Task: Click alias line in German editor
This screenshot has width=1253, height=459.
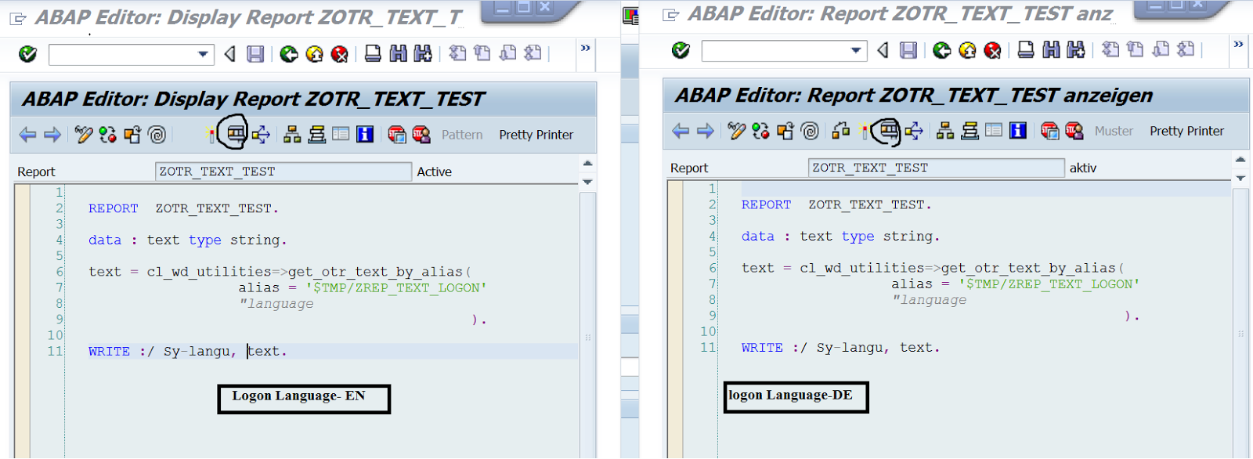Action: point(1015,284)
